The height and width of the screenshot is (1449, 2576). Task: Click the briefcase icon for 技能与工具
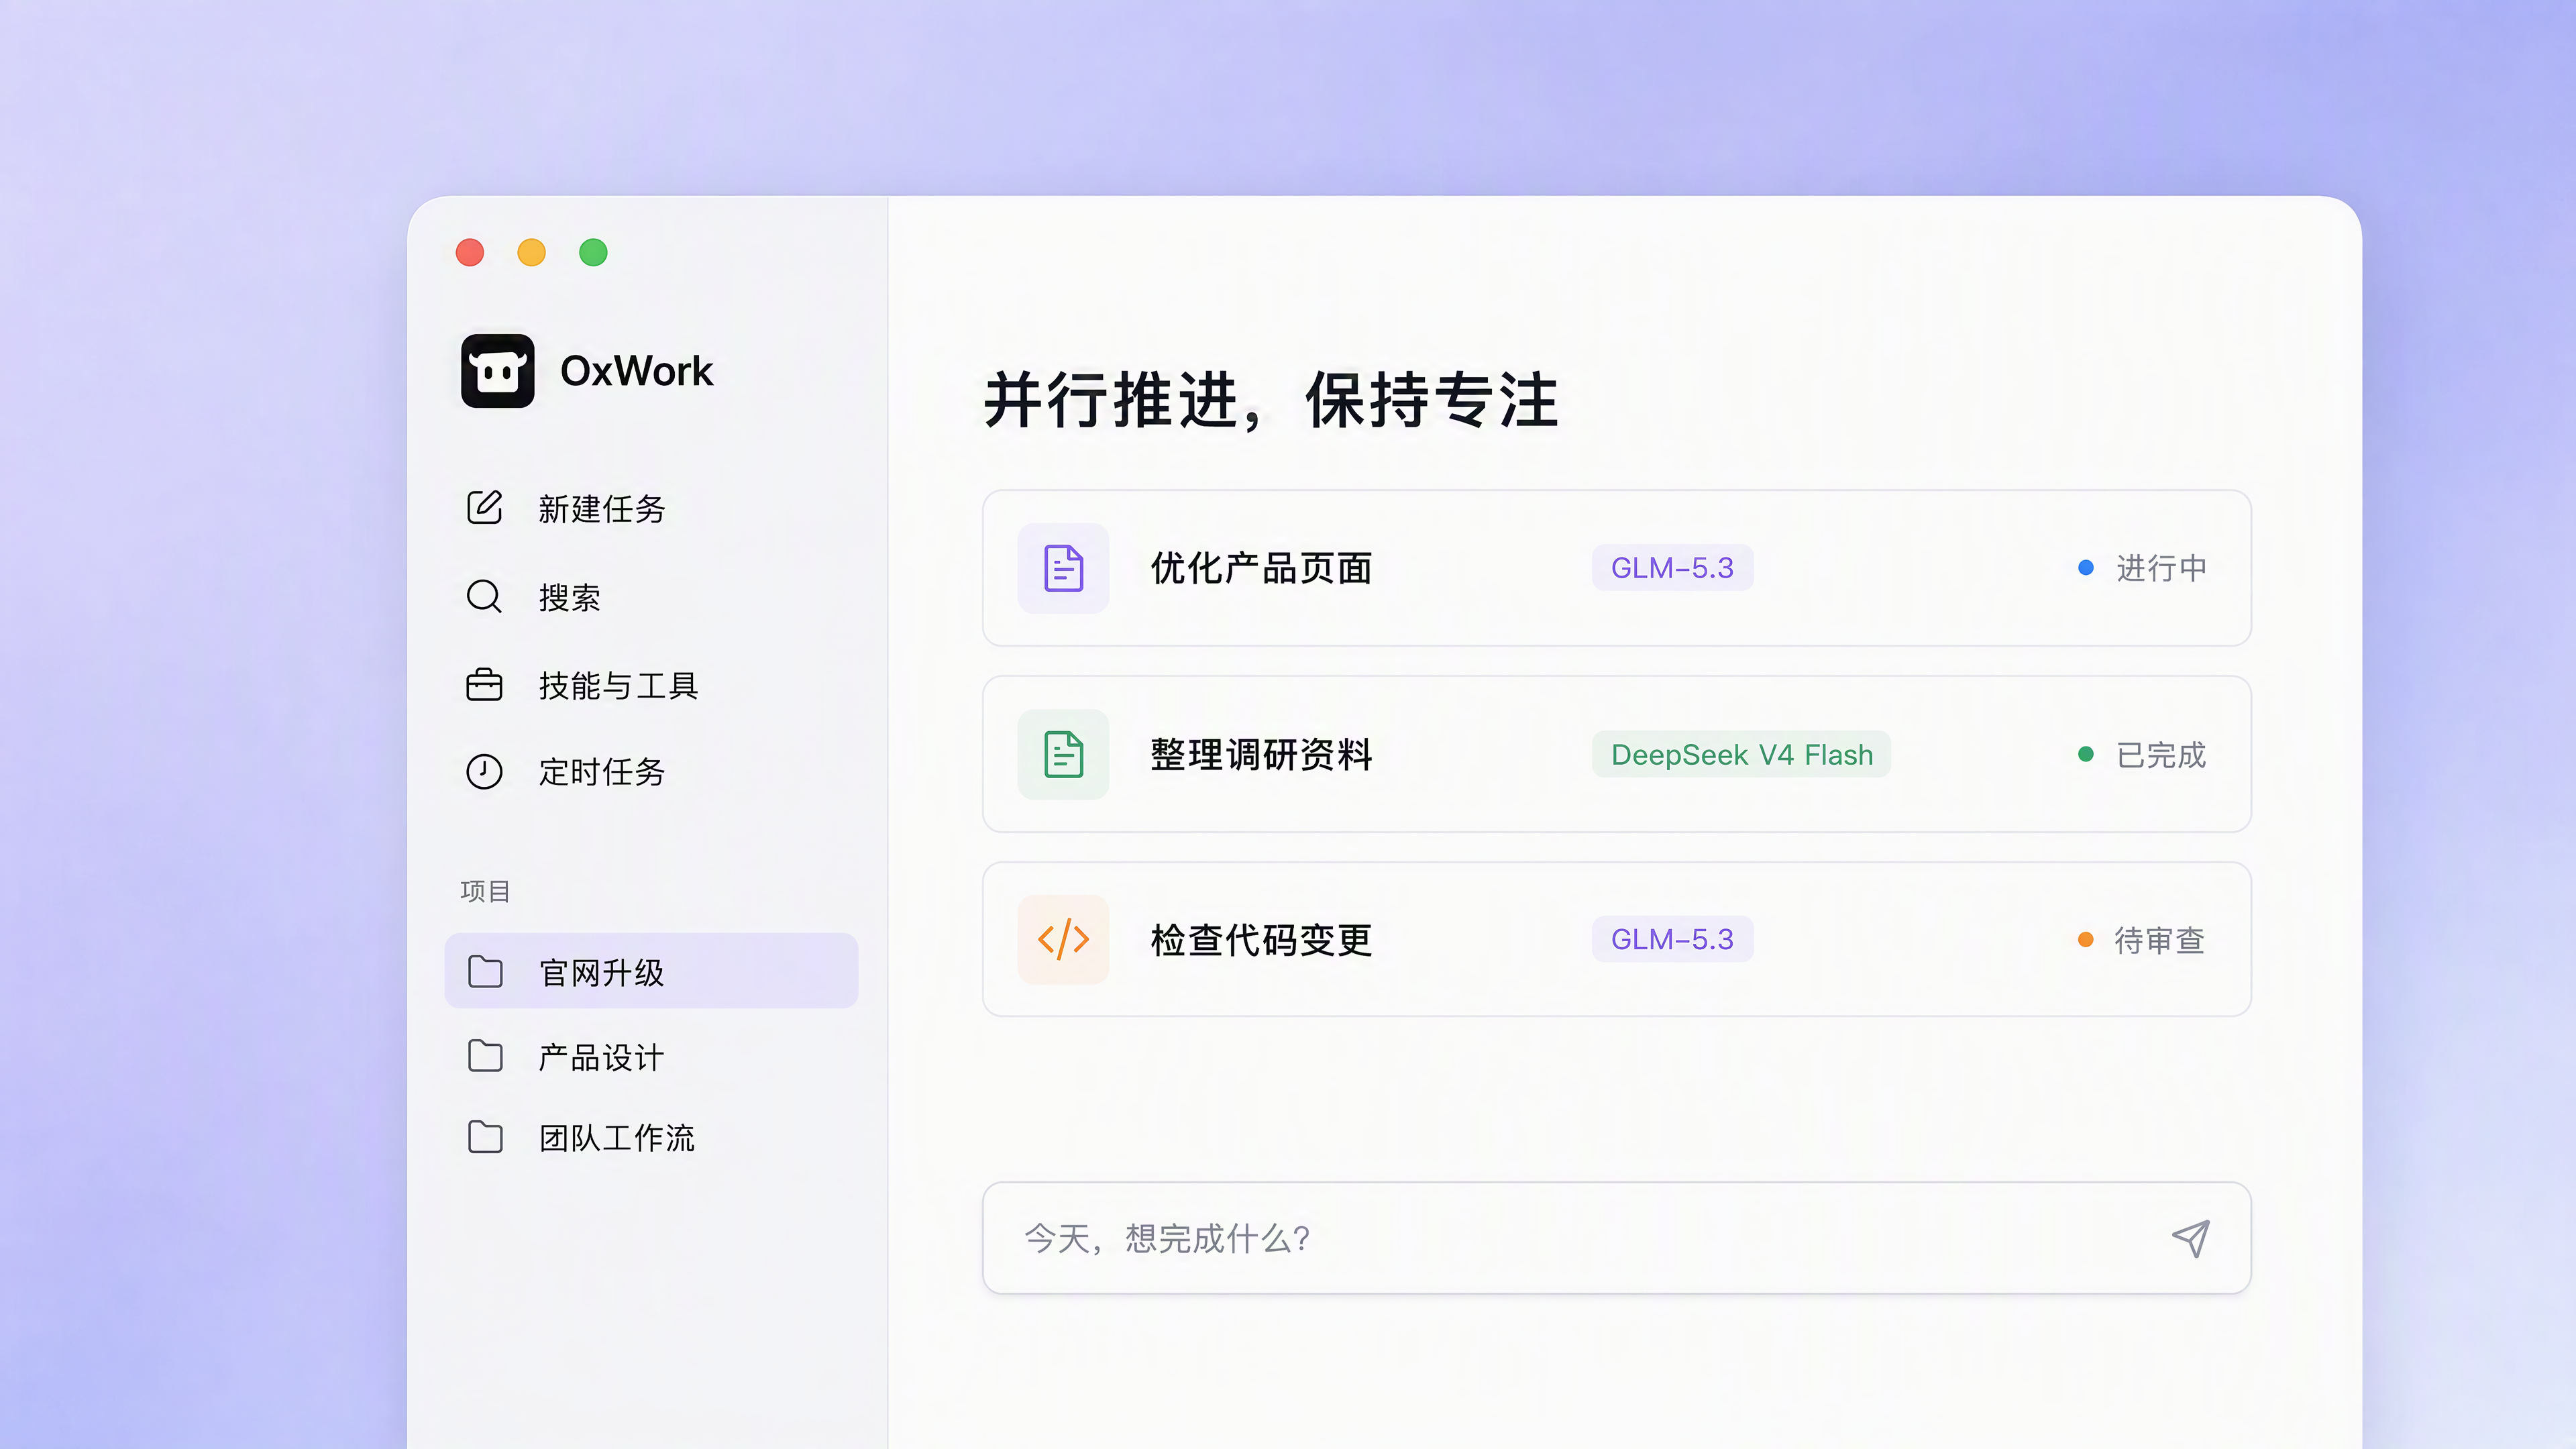(485, 685)
